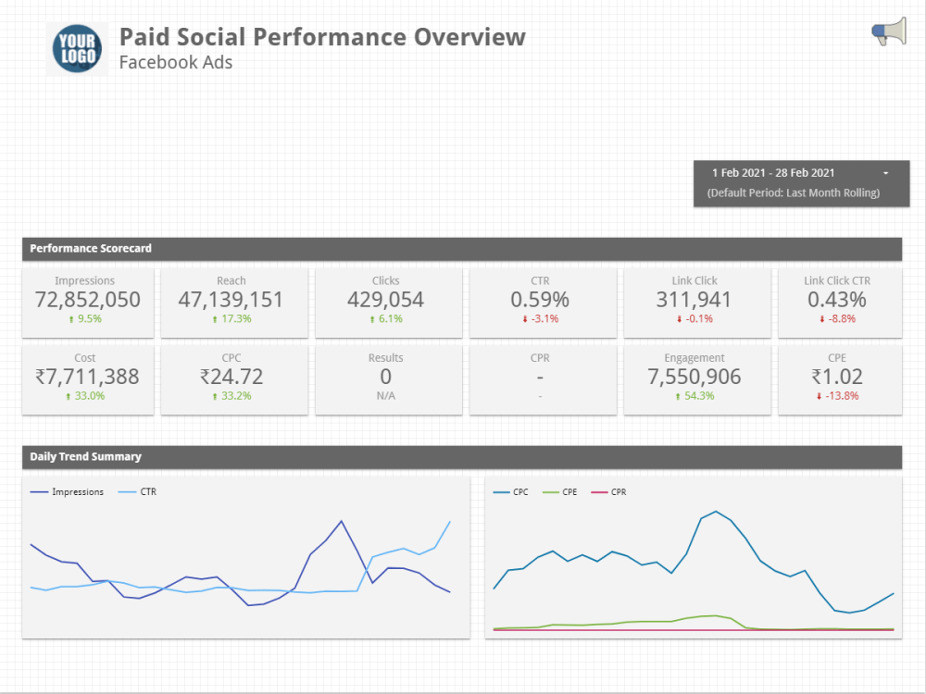Select the red arrow beside the CPE change
Screen dimensions: 926x694
818,396
